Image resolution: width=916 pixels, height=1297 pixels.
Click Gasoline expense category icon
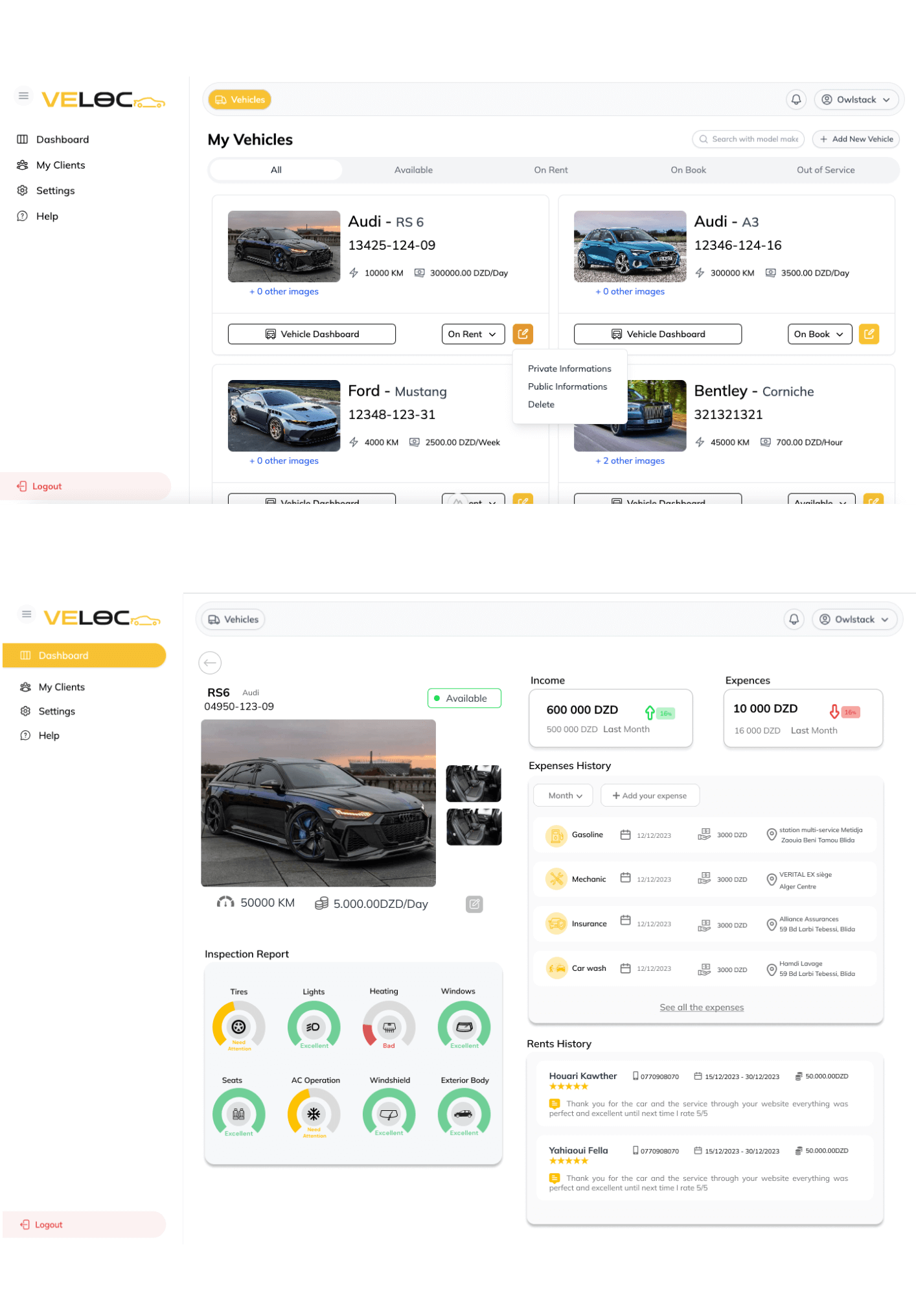point(556,835)
